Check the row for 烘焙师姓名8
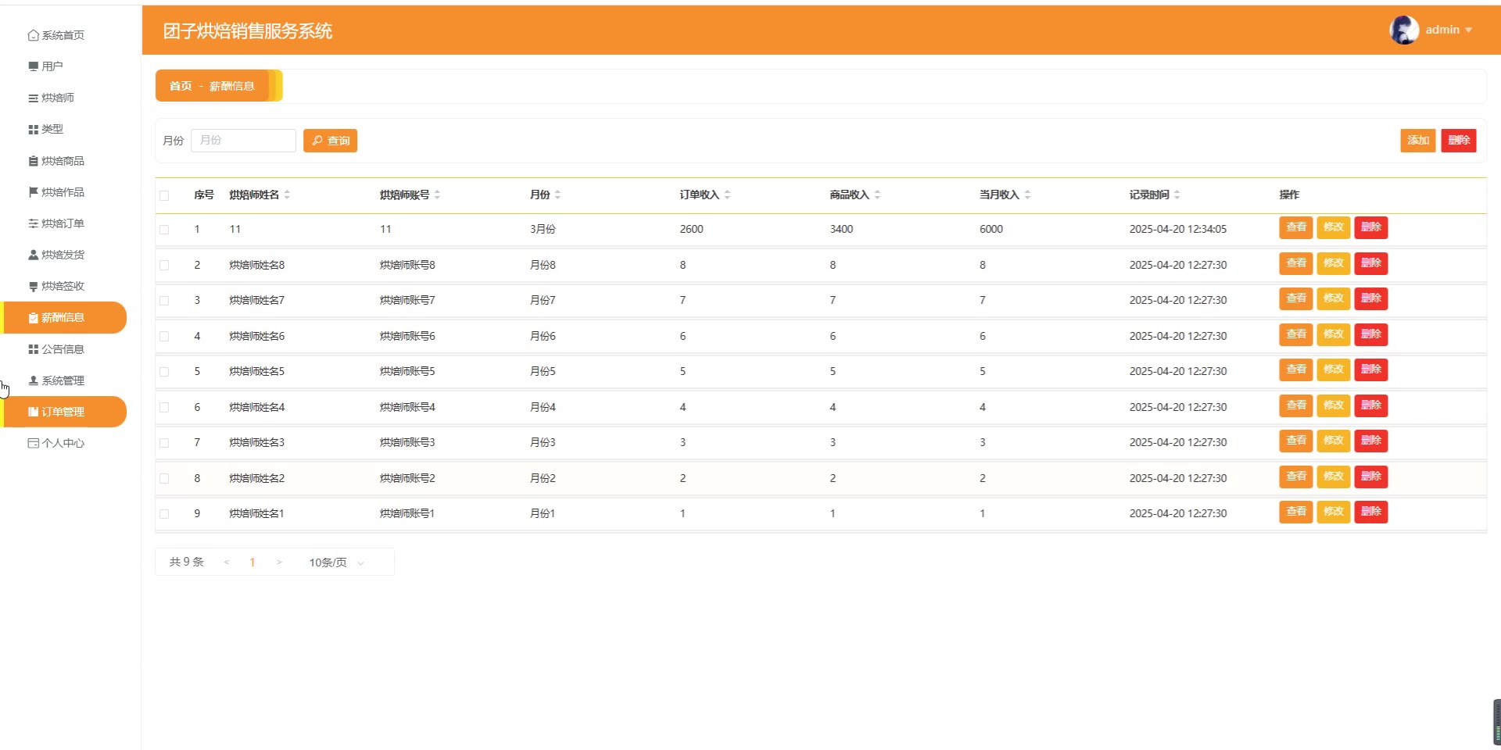The height and width of the screenshot is (750, 1501). pos(164,266)
